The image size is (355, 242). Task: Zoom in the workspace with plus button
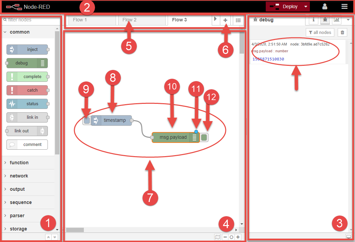coord(238,237)
